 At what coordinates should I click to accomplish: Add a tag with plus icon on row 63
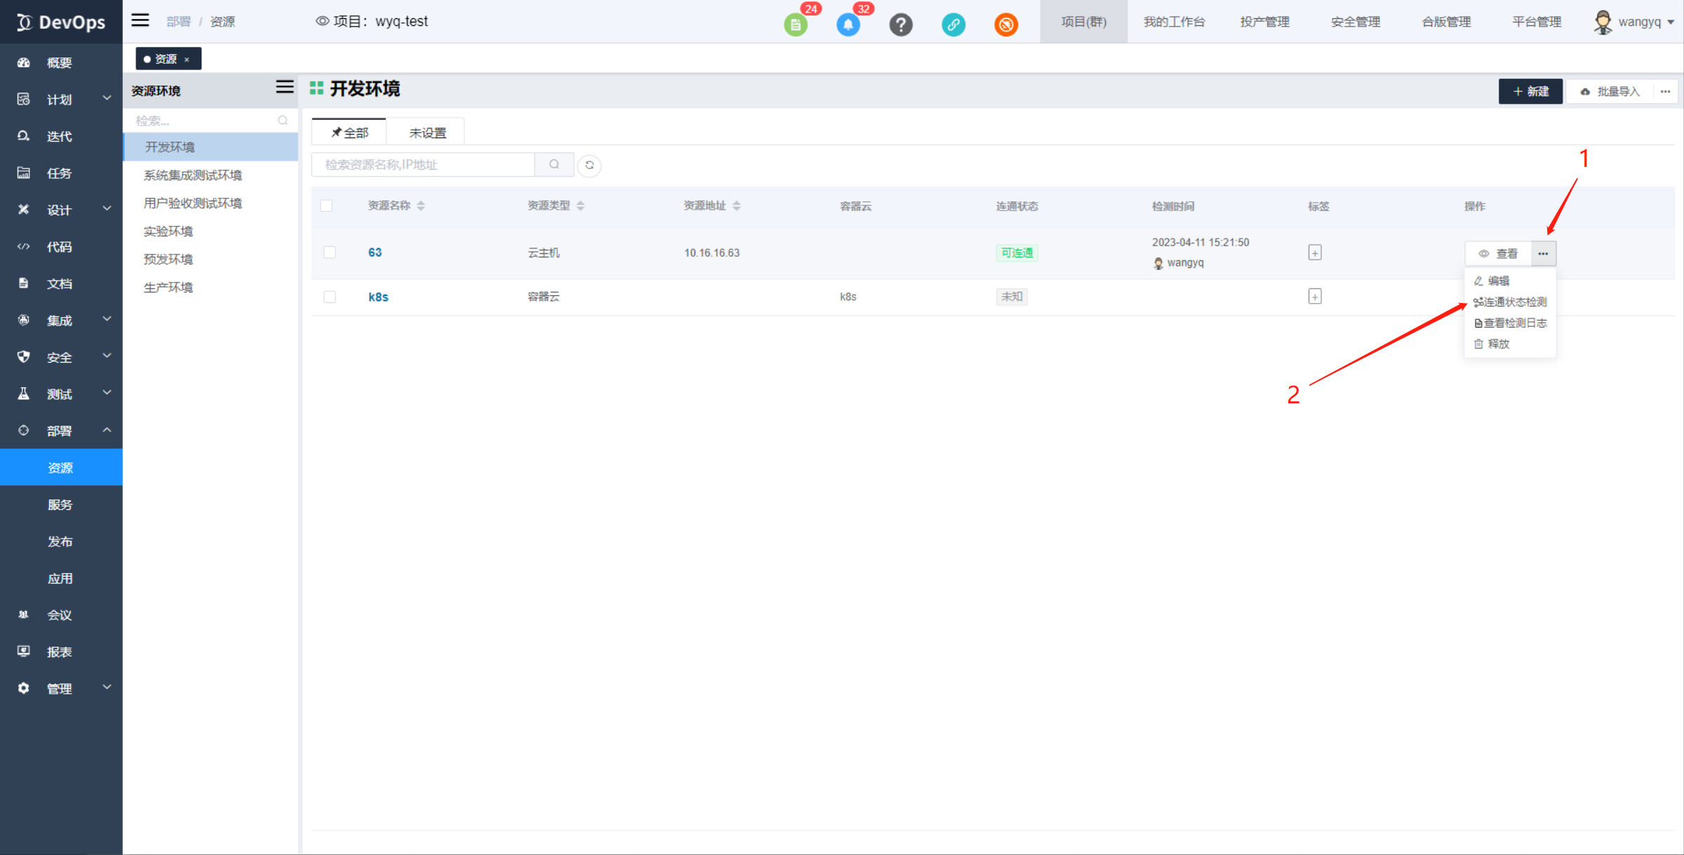click(1315, 253)
